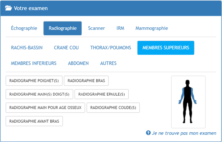Pick RADIOGRAPHIE MAIN POUR AGE OSSEUX
Image resolution: width=222 pixels, height=142 pixels.
coord(45,107)
